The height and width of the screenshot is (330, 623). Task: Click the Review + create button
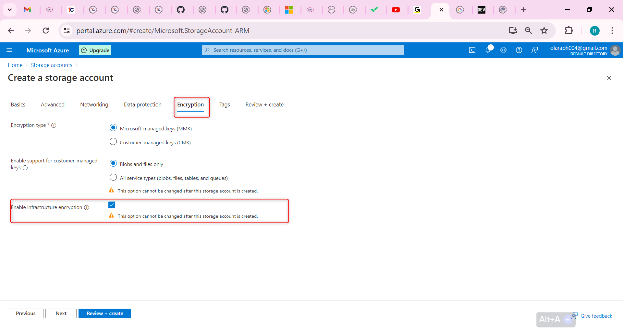pyautogui.click(x=104, y=313)
